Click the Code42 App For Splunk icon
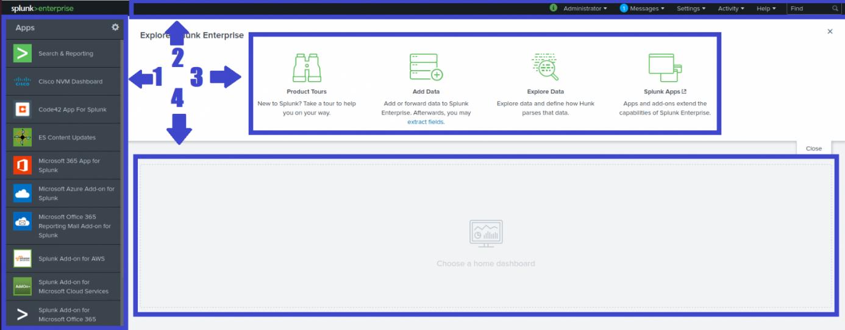The height and width of the screenshot is (330, 845). click(23, 110)
